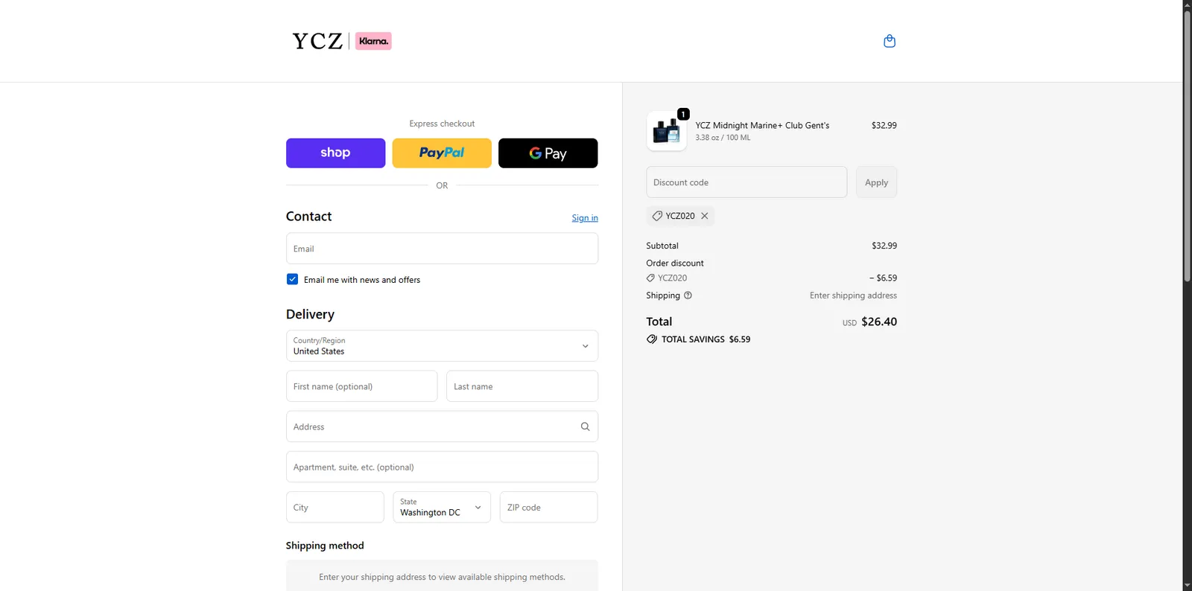Click the shipping info question mark icon
1192x591 pixels.
(688, 295)
